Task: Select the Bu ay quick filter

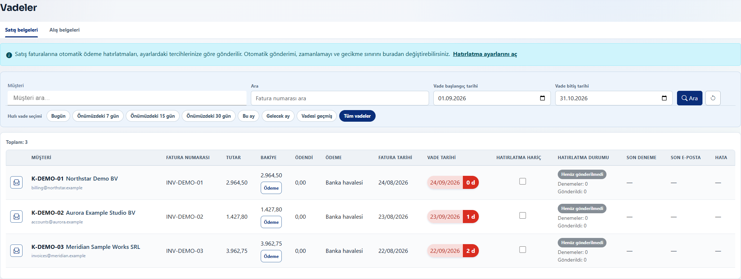Action: point(249,116)
